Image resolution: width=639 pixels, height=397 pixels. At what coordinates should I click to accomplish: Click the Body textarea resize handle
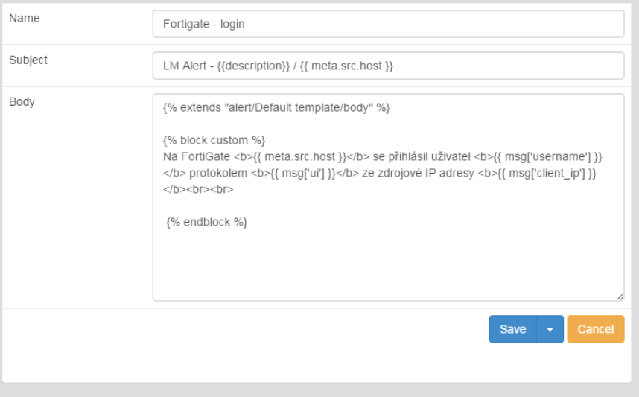click(x=620, y=296)
